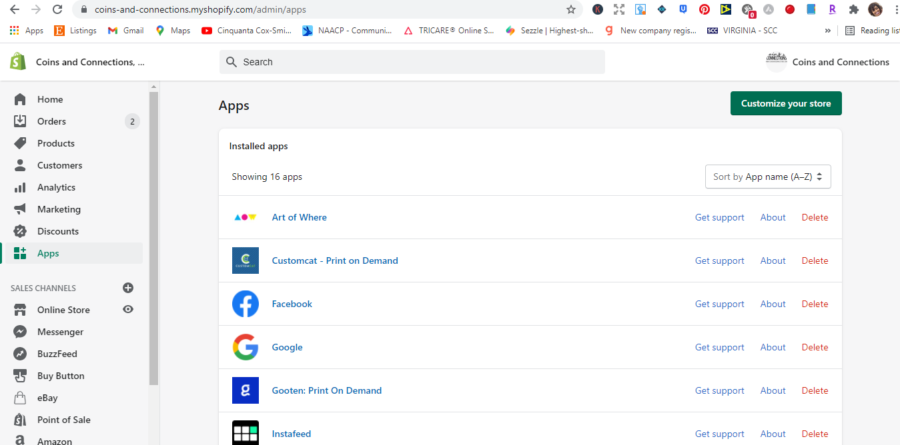The width and height of the screenshot is (900, 445).
Task: Click the Facebook app logo
Action: [246, 304]
